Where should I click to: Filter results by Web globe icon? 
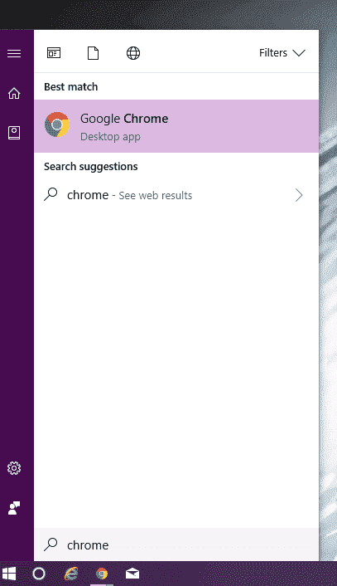point(133,53)
